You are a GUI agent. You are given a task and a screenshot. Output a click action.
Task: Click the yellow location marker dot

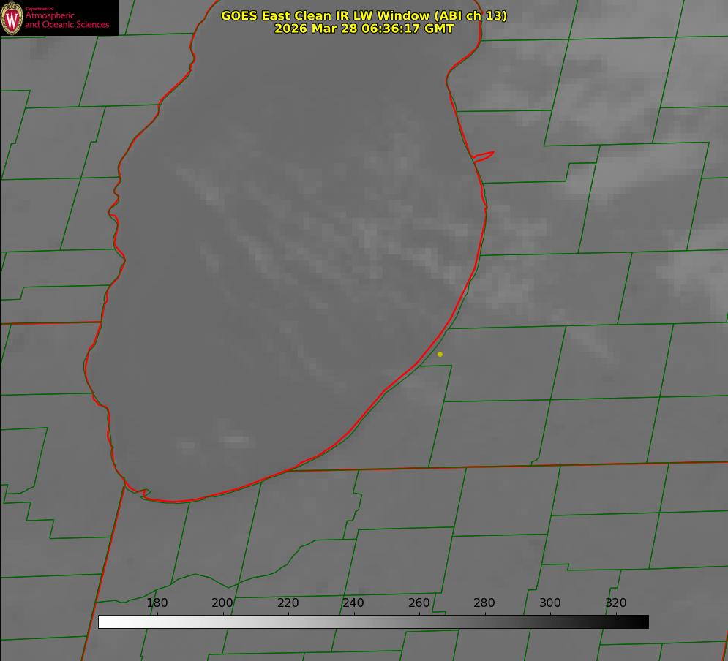point(440,354)
